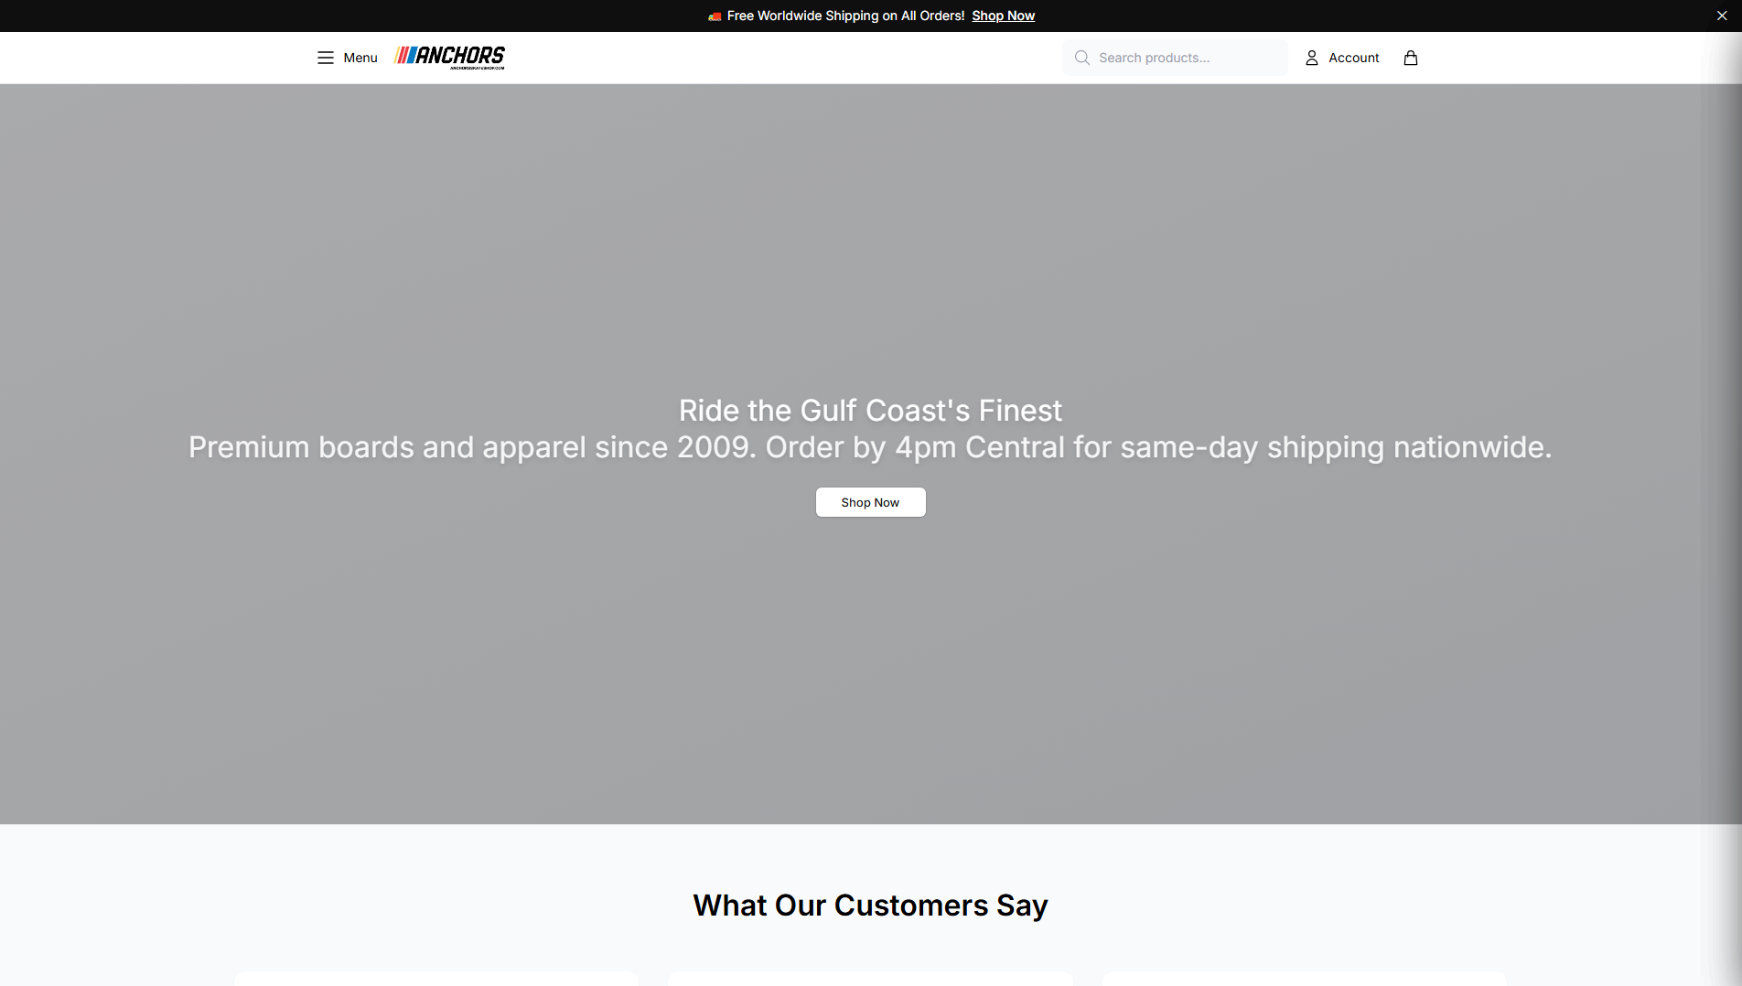The image size is (1742, 986).
Task: Click the Menu label
Action: (360, 58)
